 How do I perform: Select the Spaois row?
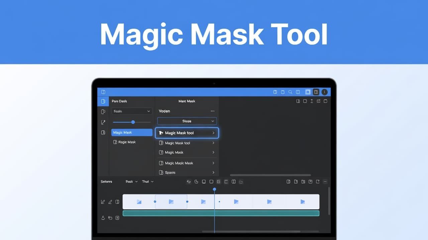coord(187,172)
